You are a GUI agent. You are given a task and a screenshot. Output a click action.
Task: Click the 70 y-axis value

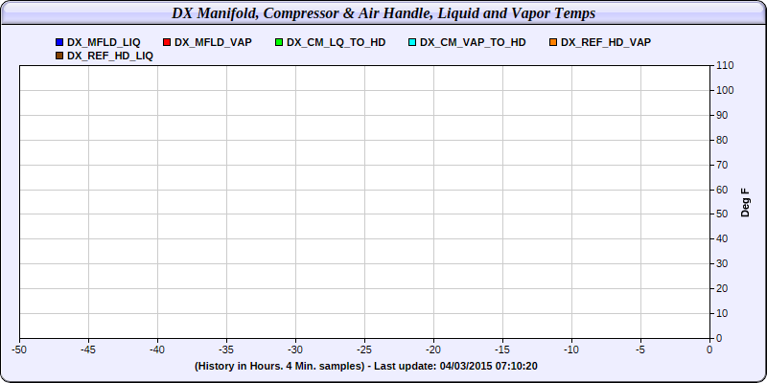pos(723,165)
